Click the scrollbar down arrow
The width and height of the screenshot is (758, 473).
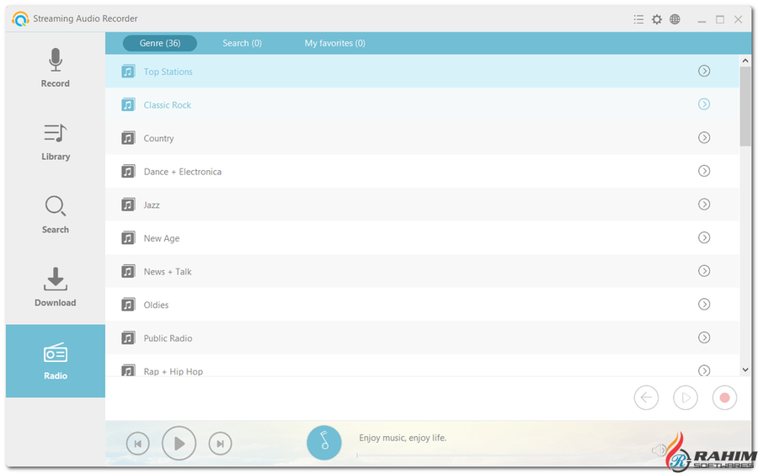click(745, 369)
